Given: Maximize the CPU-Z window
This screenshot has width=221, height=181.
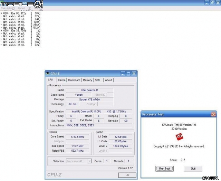Looking at the screenshot, I should coord(128,74).
